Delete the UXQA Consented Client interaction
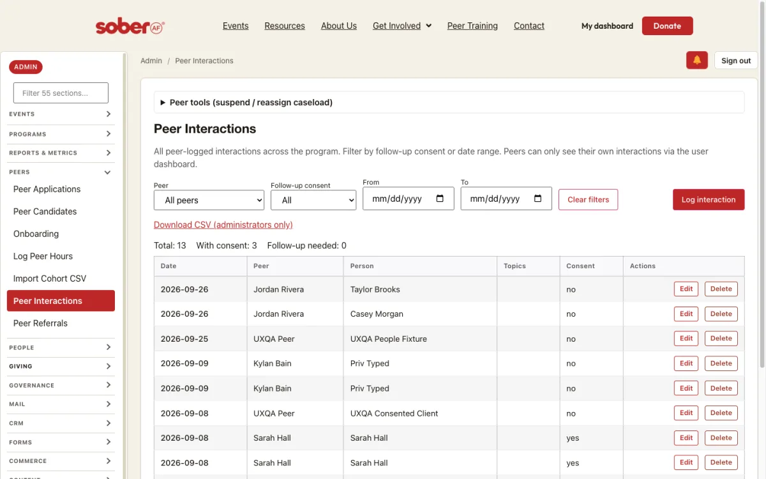Screen dimensions: 766x479 (x=721, y=413)
